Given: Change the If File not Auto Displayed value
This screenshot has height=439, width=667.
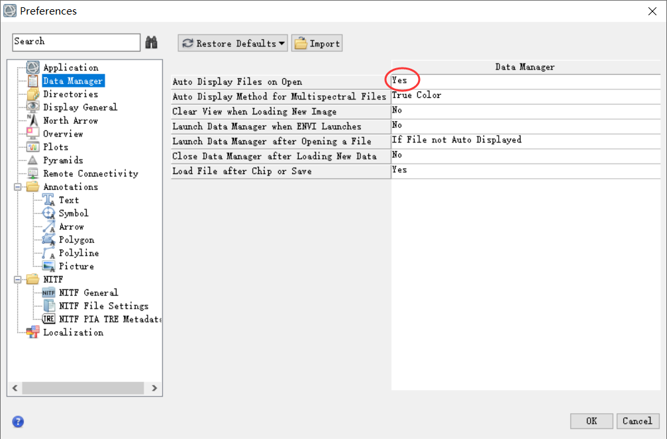Looking at the screenshot, I should [x=526, y=140].
